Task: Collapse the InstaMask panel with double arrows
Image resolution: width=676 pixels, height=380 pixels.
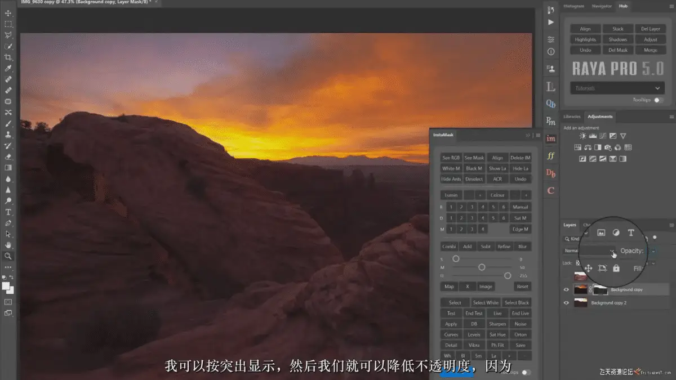Action: point(528,135)
